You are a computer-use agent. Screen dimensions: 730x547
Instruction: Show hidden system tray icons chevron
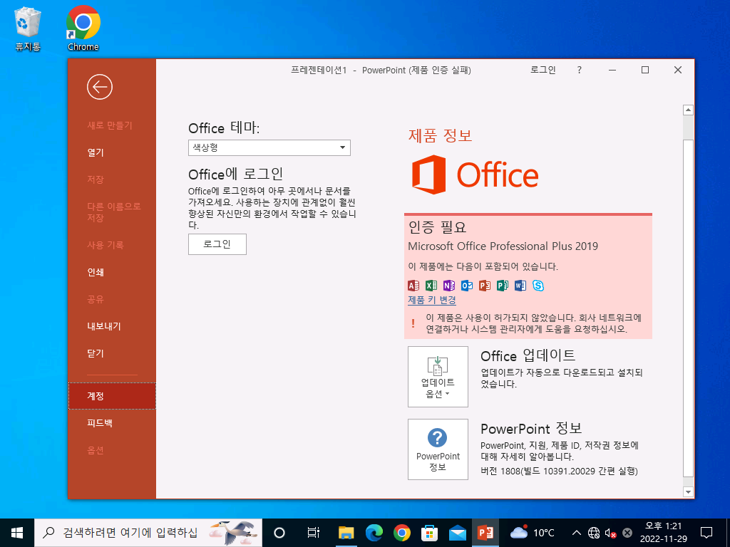(x=576, y=533)
